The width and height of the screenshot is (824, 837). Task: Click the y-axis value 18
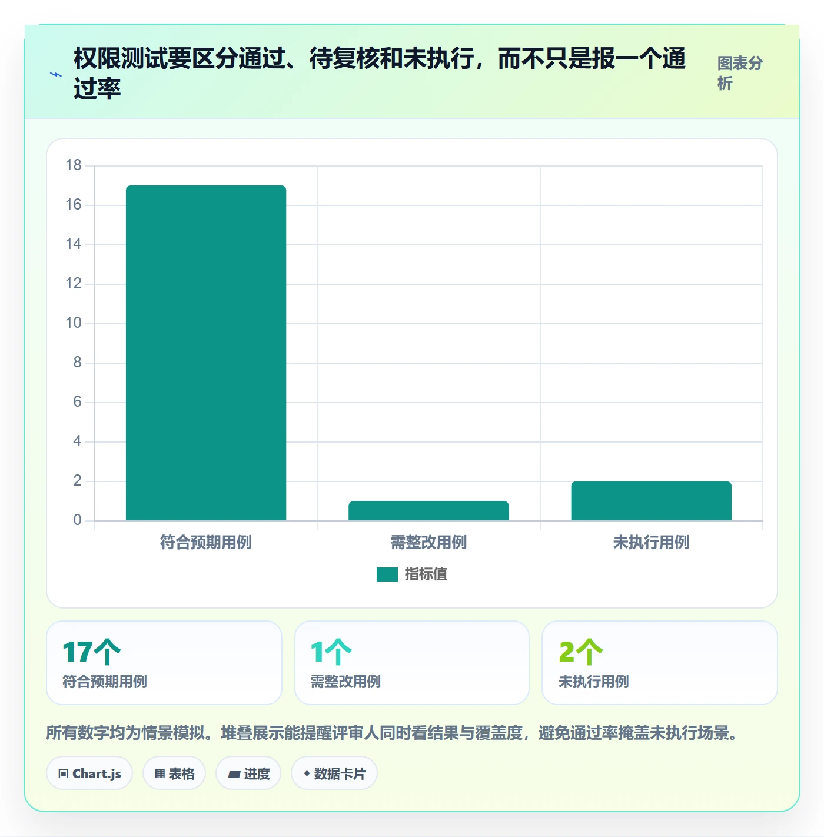74,165
